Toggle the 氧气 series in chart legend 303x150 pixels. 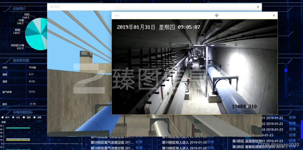[x=5, y=117]
